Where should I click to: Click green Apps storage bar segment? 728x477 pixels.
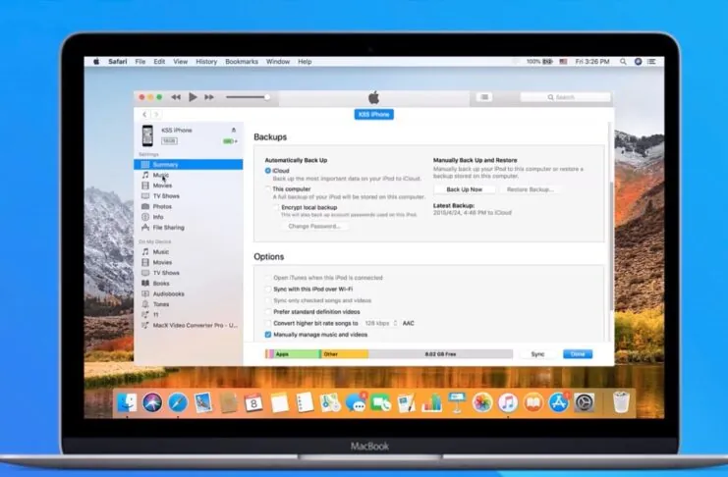point(297,354)
